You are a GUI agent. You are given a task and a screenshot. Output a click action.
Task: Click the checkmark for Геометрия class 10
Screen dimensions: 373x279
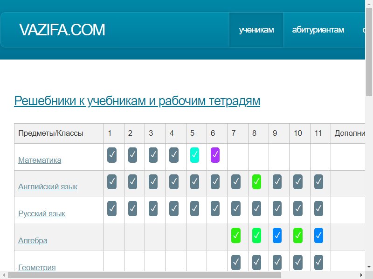tap(298, 262)
